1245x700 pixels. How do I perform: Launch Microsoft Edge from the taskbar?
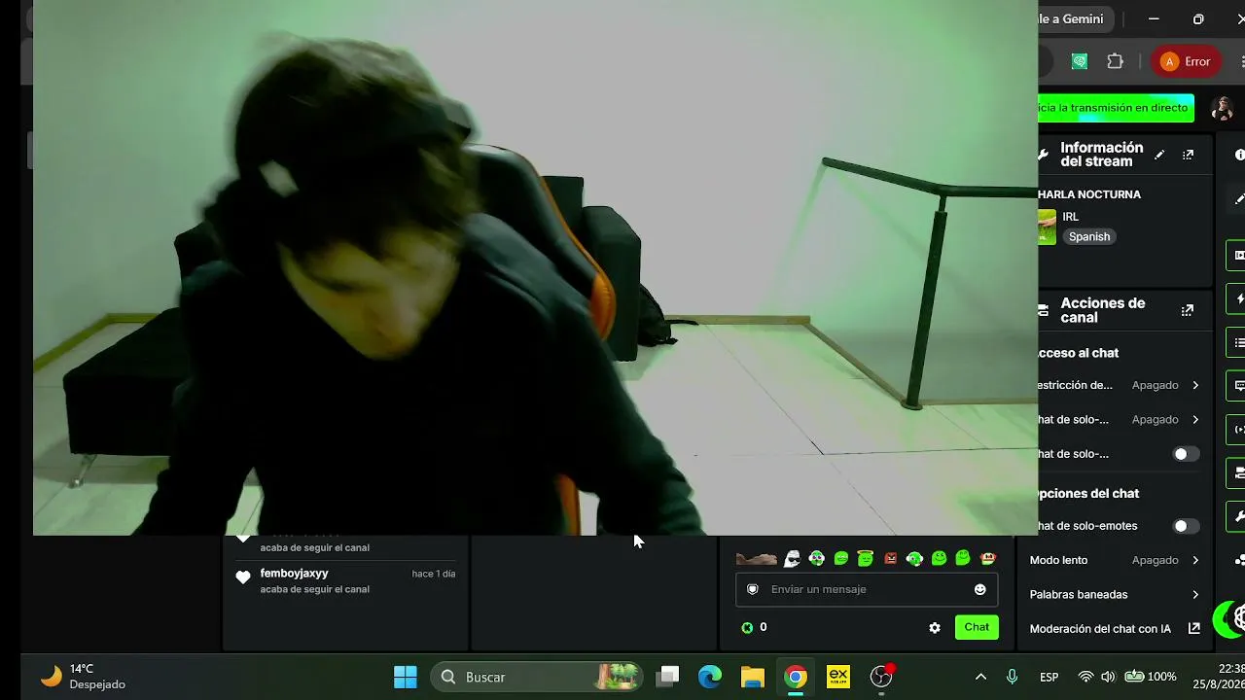(710, 677)
